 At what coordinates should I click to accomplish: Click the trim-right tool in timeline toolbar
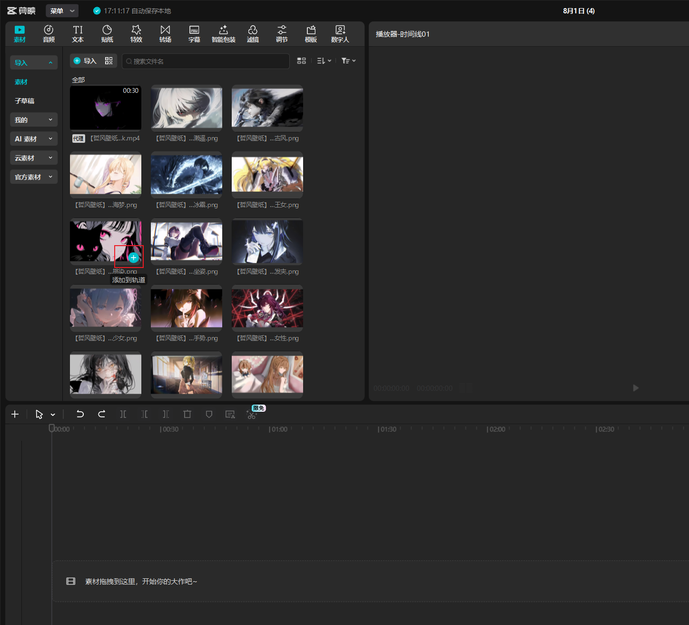tap(166, 414)
